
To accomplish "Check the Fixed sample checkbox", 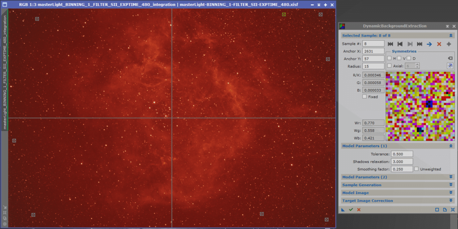I will (x=364, y=97).
